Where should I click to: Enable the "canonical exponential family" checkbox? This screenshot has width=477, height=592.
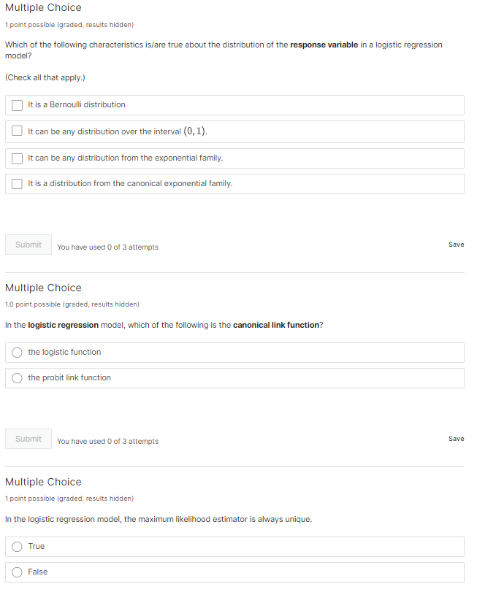(x=18, y=184)
